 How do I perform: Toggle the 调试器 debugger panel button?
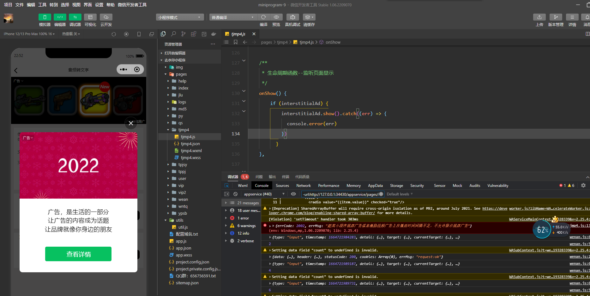point(75,17)
